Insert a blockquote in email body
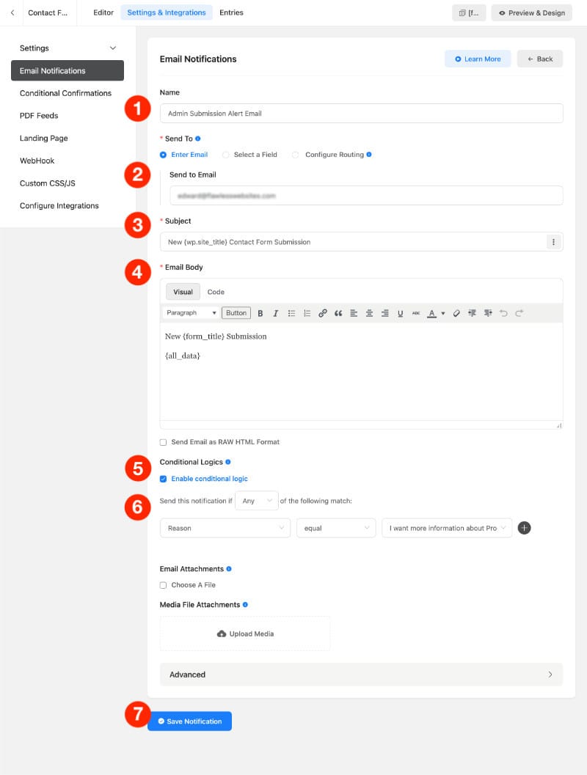 point(337,312)
